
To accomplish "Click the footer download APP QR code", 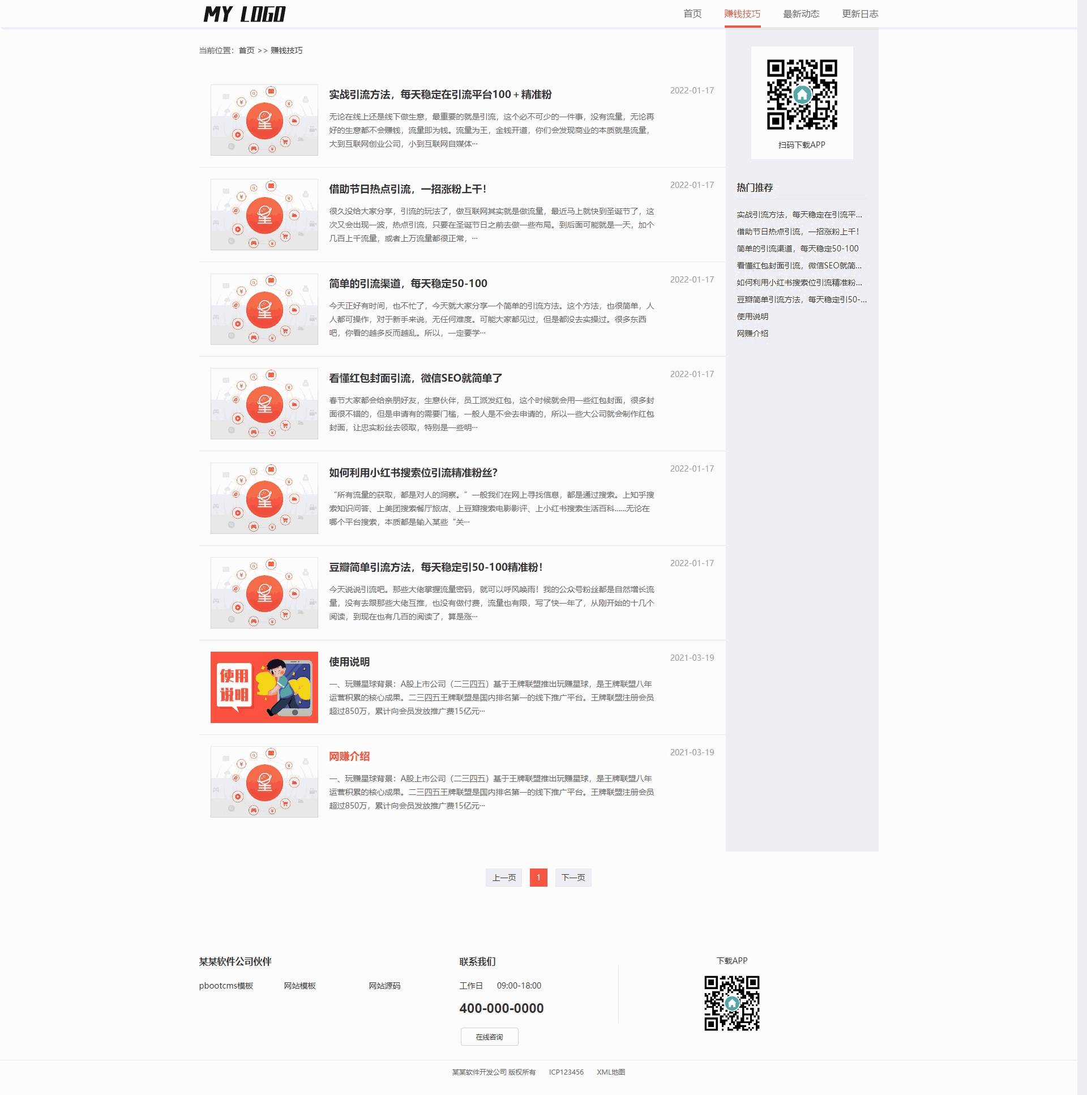I will click(731, 1003).
